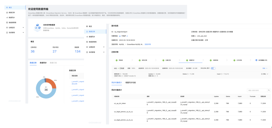Select the 反向增量 step icon
Image resolution: width=272 pixels, height=128 pixels.
coord(256,60)
